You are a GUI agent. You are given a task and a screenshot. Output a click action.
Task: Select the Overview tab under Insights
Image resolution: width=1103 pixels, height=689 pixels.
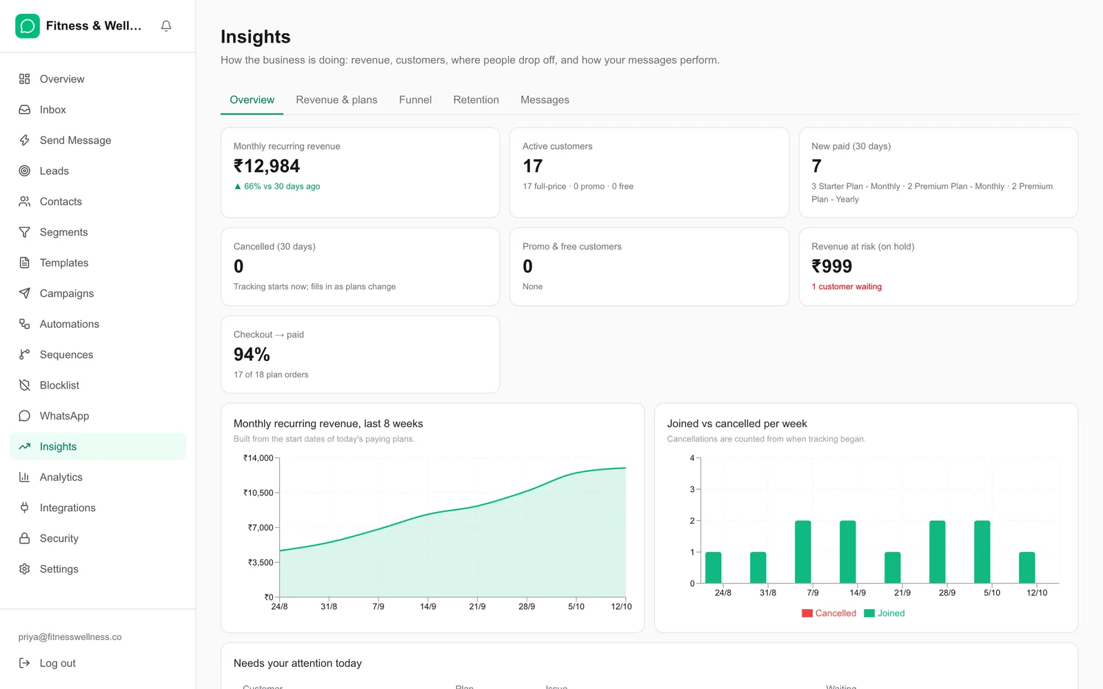click(x=252, y=100)
